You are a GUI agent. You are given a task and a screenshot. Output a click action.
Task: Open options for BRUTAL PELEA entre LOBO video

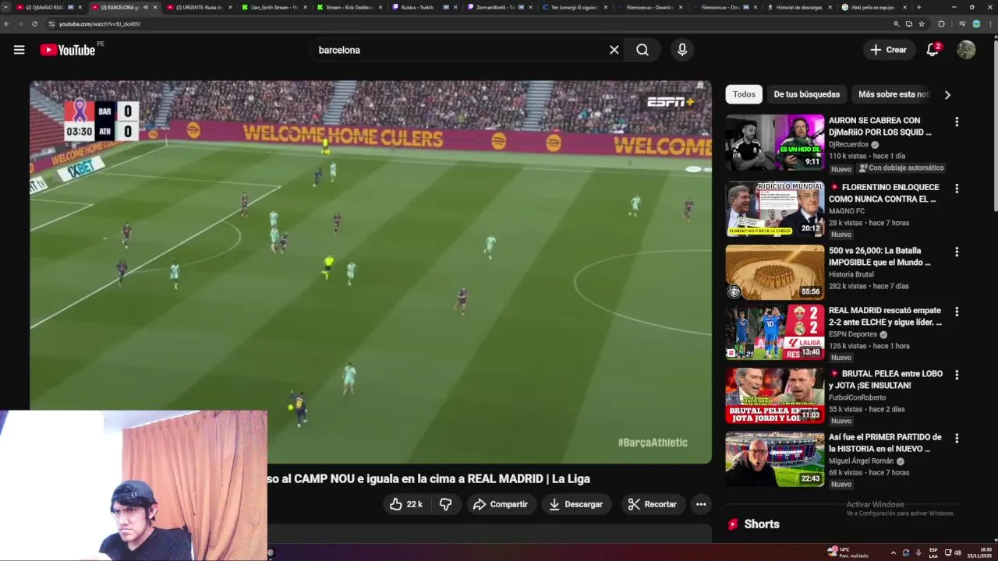[x=957, y=375]
